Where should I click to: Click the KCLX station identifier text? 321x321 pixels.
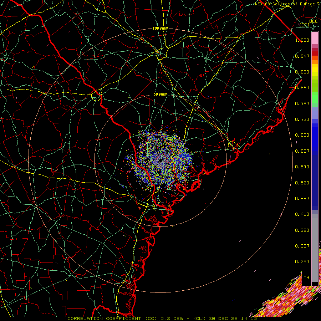pos(199,319)
